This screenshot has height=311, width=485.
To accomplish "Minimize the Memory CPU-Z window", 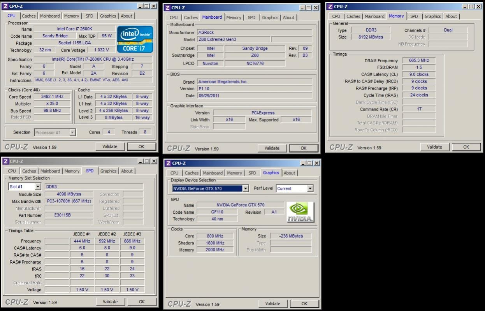I will (466, 7).
